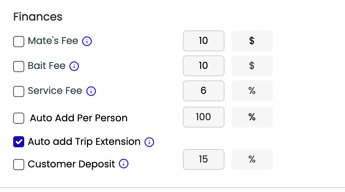
Task: Open Service Fee percent unit selector
Action: click(x=252, y=91)
